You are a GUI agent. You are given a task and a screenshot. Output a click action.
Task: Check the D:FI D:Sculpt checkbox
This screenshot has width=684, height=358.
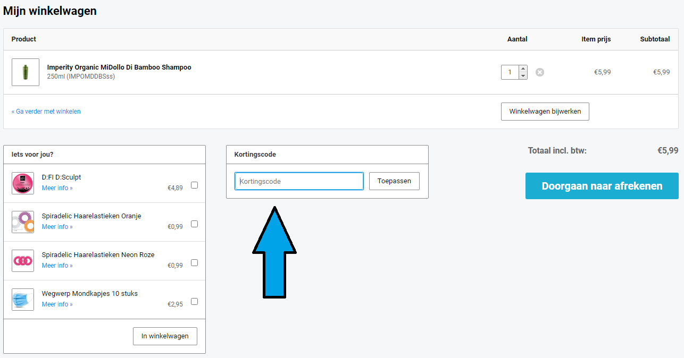pos(194,185)
